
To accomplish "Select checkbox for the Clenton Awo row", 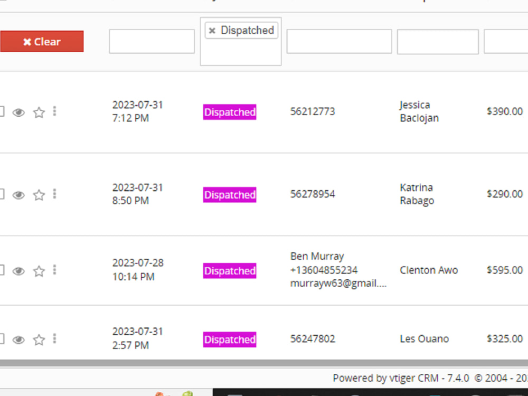I will pos(2,270).
